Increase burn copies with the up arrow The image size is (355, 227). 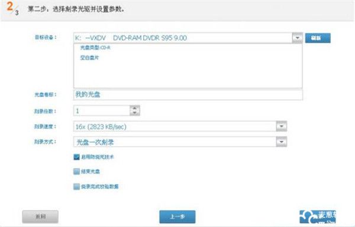[135, 108]
